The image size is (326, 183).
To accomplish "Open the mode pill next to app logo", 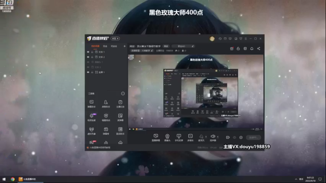I will coord(115,38).
